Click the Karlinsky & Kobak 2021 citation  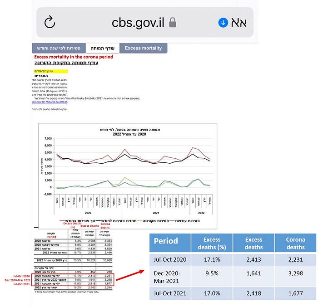[x=87, y=98]
